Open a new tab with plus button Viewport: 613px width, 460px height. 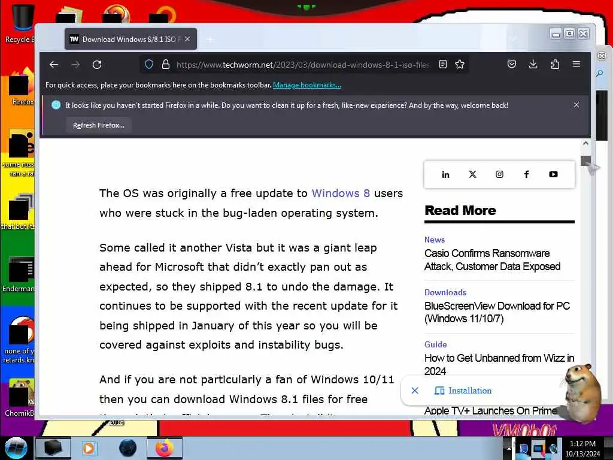(210, 39)
